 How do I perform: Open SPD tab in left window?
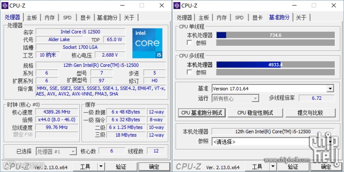coord(67,18)
